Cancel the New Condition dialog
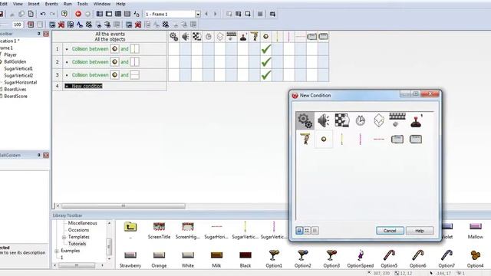491x276 pixels. [x=390, y=231]
